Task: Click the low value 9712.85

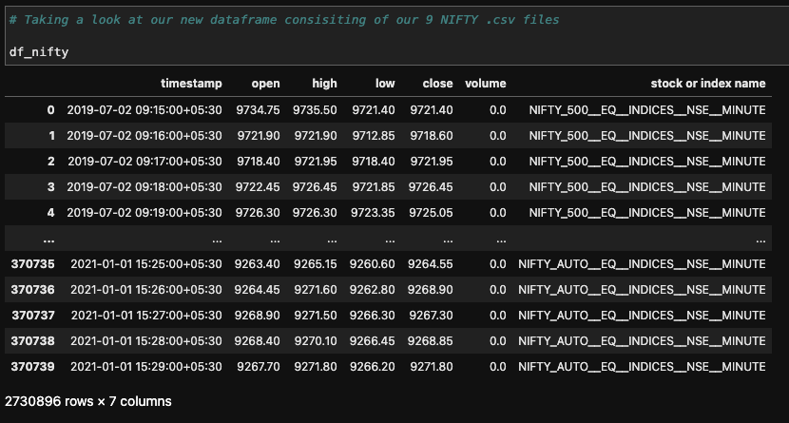Action: pos(374,137)
